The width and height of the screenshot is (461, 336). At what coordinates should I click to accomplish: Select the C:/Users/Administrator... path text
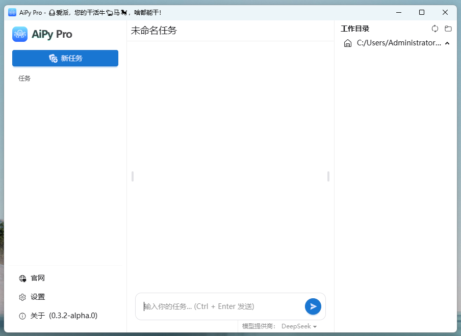point(399,43)
